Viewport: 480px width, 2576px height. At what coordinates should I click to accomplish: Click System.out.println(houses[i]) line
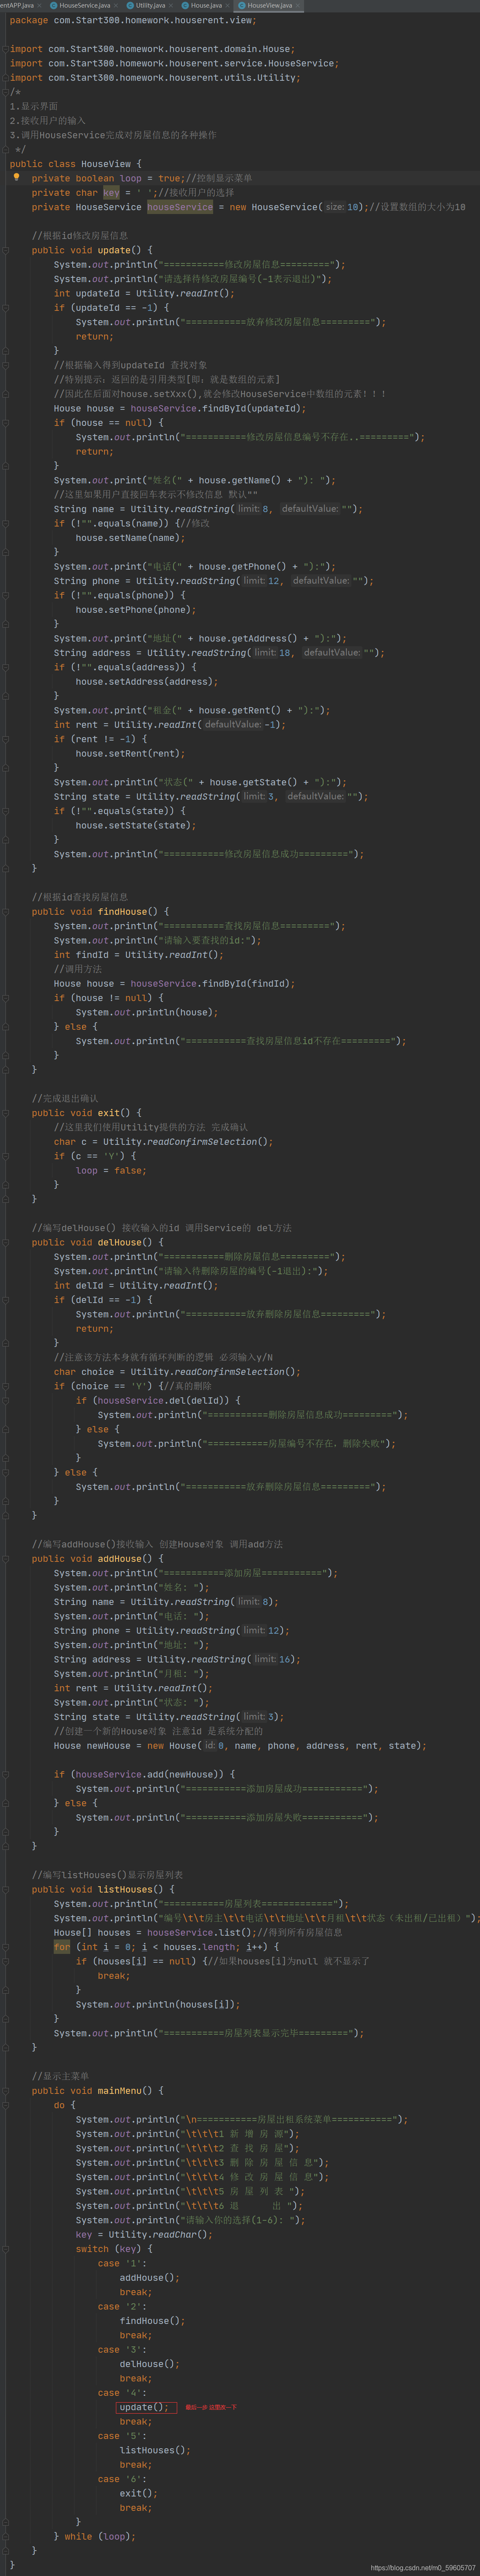pos(158,2005)
